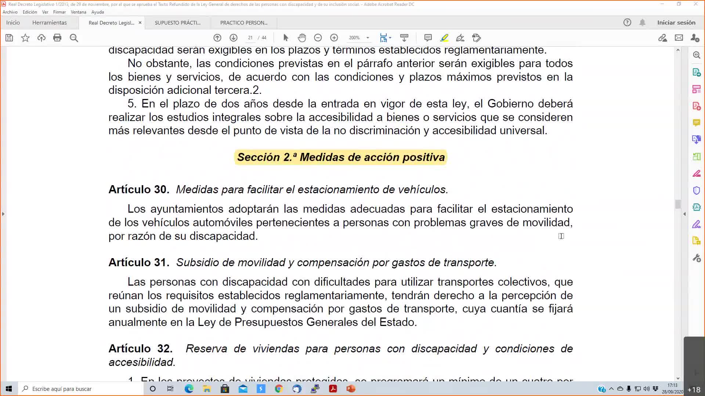Open Ayuda menu
The height and width of the screenshot is (396, 705).
point(98,12)
